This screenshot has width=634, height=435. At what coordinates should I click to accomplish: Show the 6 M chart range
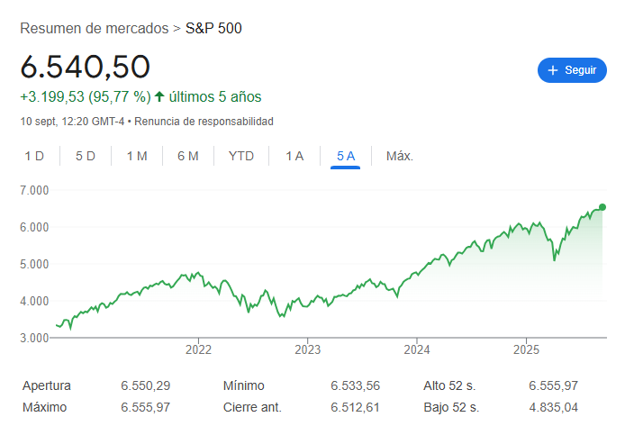coord(188,156)
